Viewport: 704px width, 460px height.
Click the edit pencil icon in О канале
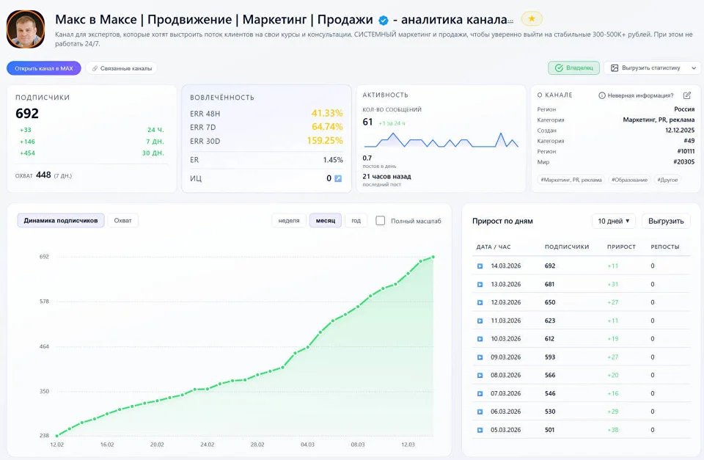(x=687, y=95)
